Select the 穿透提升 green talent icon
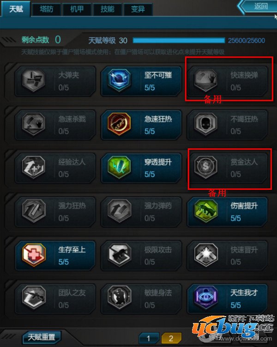277x347 pixels. click(119, 167)
